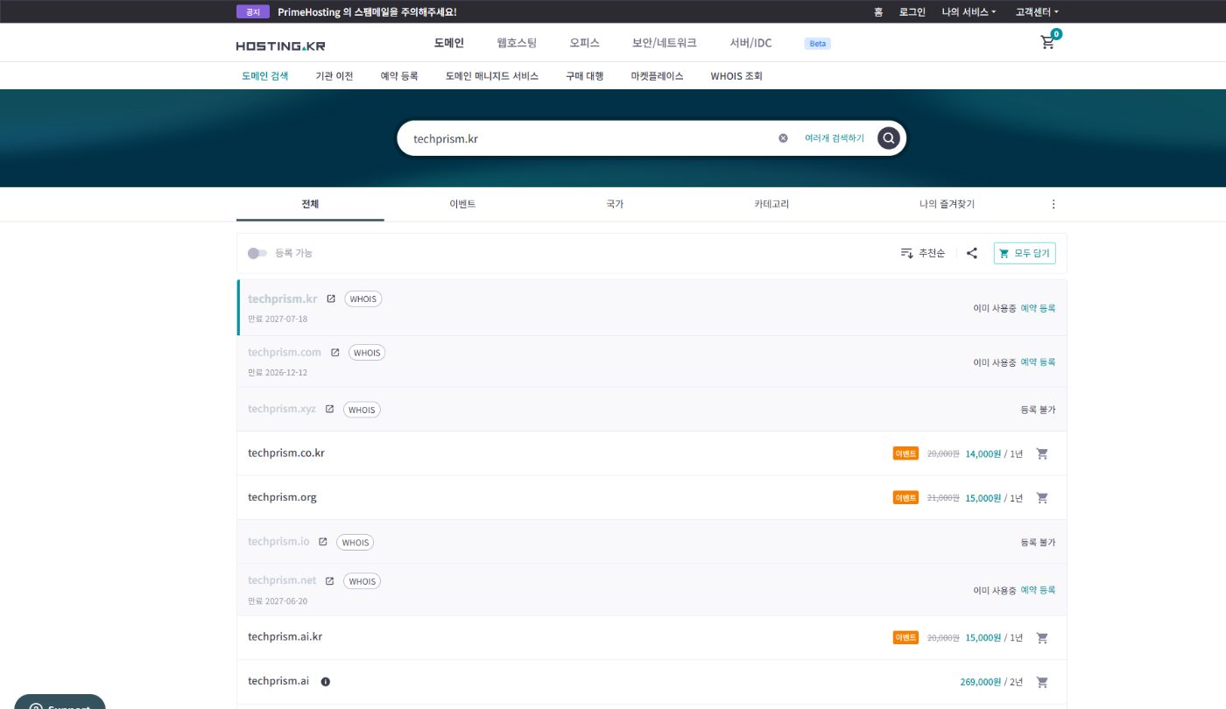Image resolution: width=1226 pixels, height=709 pixels.
Task: Switch to the 카테고리 tab
Action: point(772,204)
